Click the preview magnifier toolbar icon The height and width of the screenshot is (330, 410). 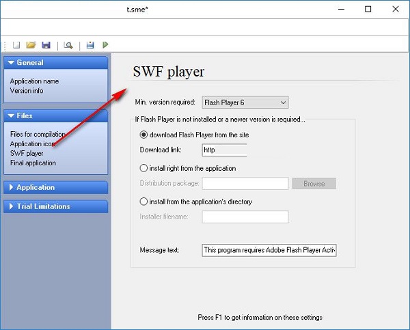[68, 45]
